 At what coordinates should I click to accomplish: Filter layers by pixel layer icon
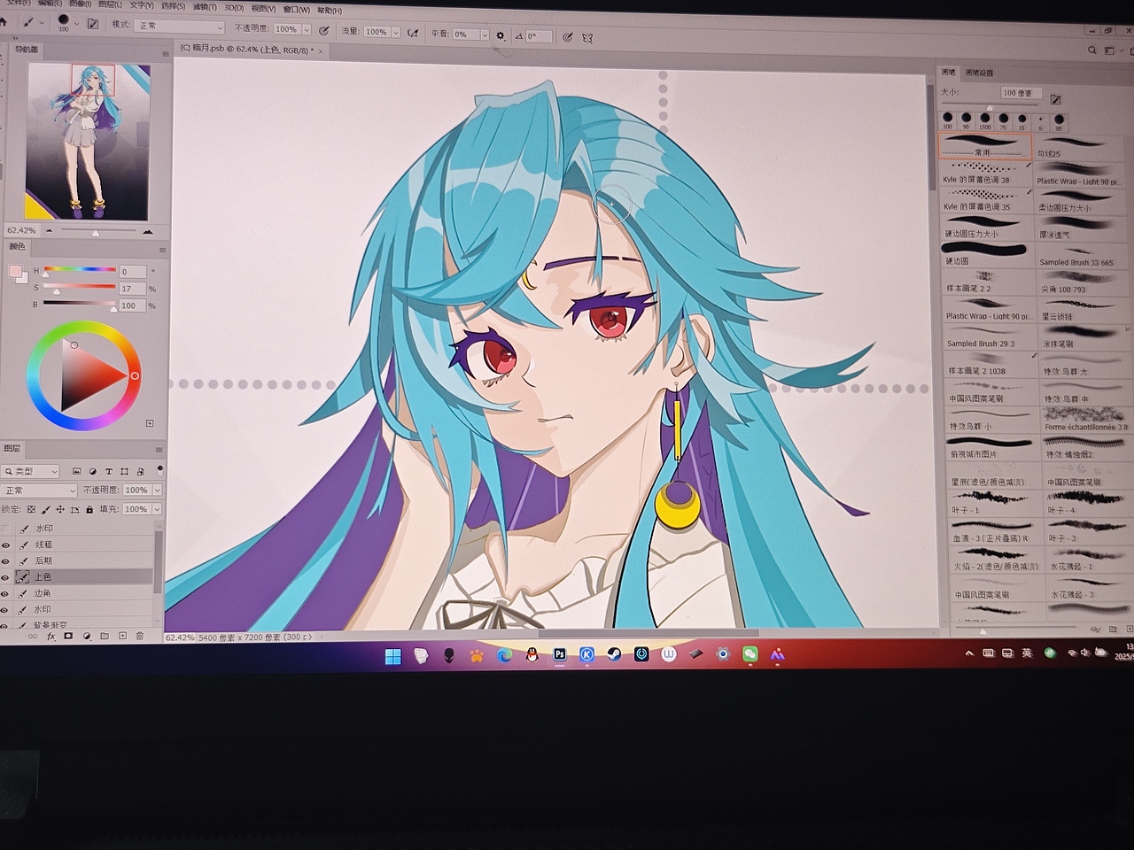coord(76,471)
